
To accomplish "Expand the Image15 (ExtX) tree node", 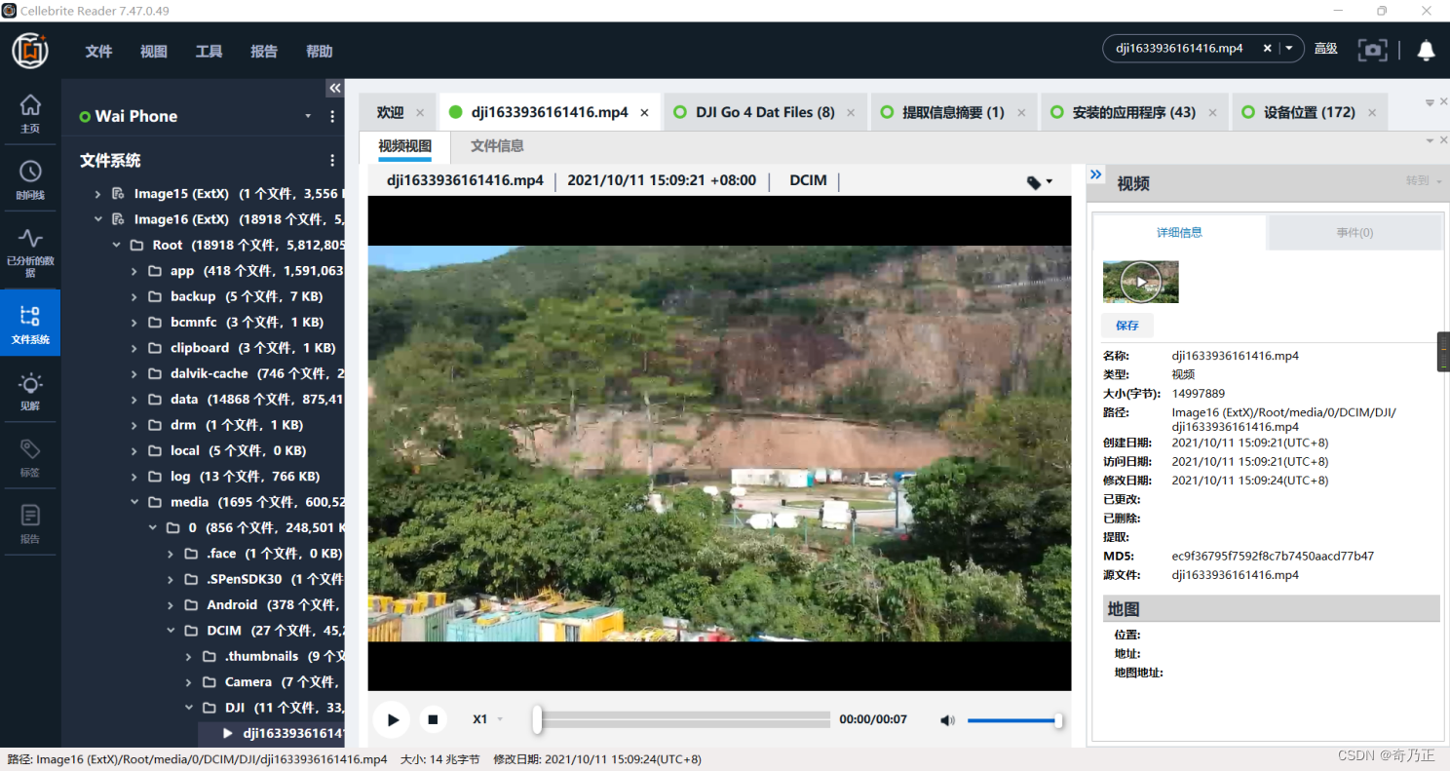I will [97, 194].
